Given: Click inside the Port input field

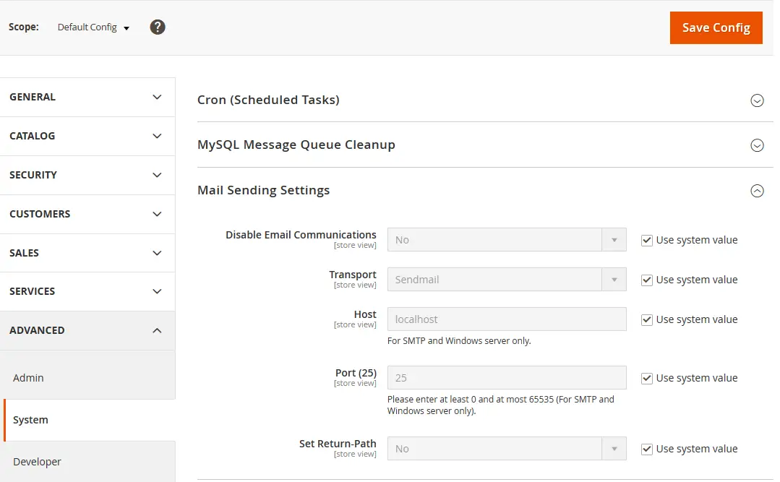Looking at the screenshot, I should click(x=506, y=377).
